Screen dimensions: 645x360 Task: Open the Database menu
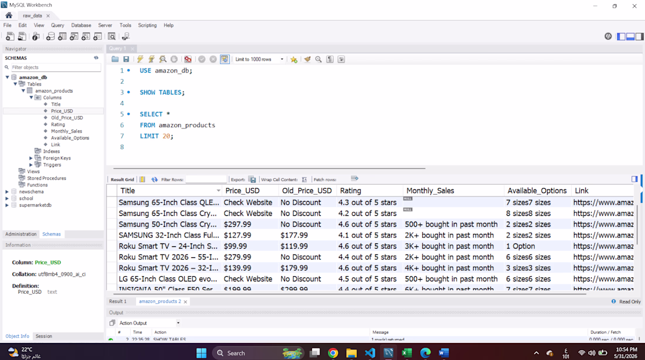(81, 25)
